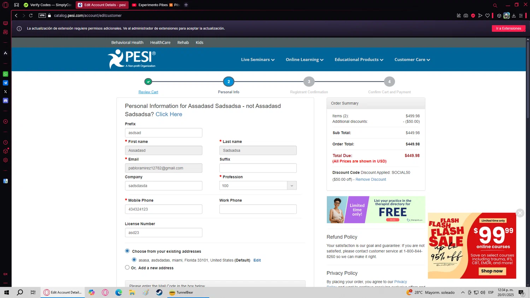This screenshot has height=298, width=530.
Task: Open the sidebar player icon
Action: 5,121
